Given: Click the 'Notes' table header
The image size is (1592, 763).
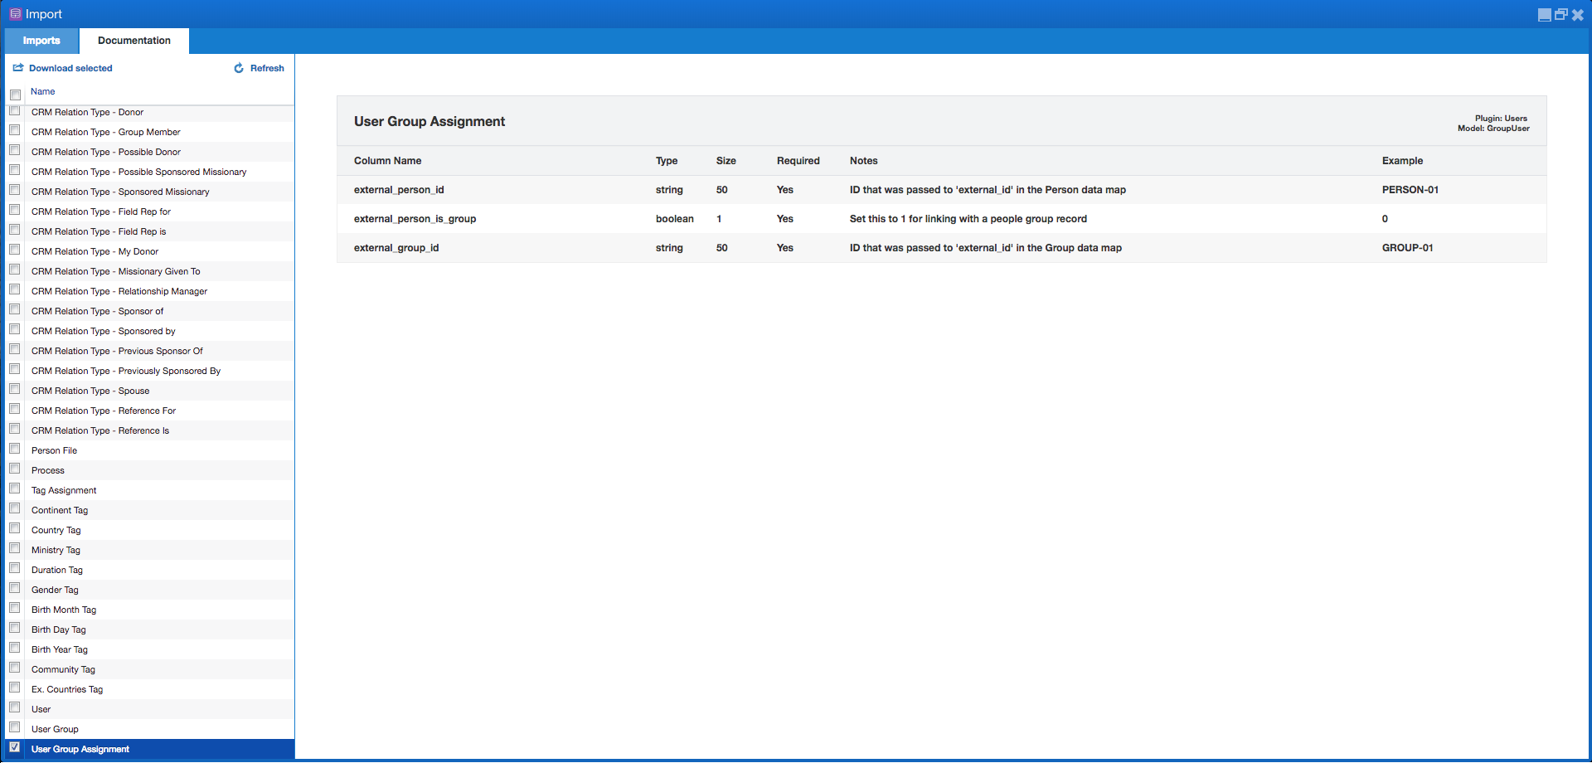Looking at the screenshot, I should (863, 161).
